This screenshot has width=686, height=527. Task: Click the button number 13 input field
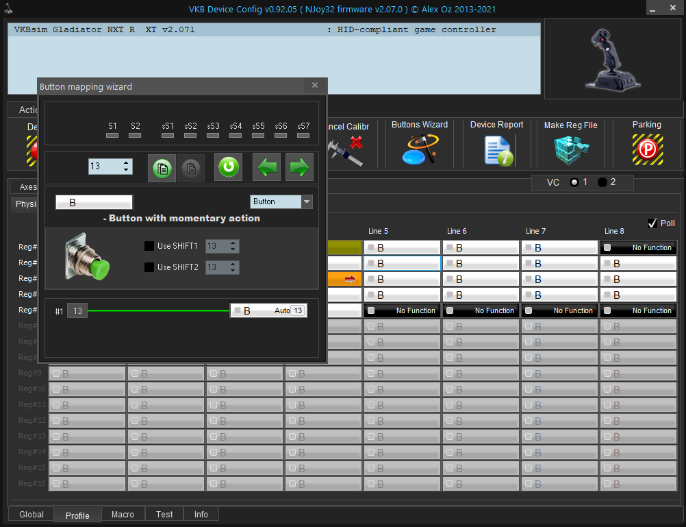[x=105, y=167]
